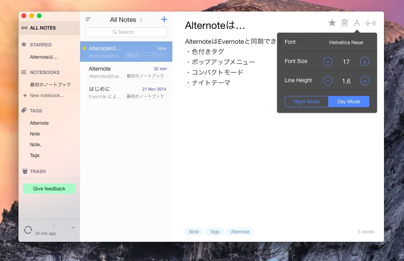Image resolution: width=404 pixels, height=261 pixels.
Task: Click the notebooks list icon in sidebar
Action: pyautogui.click(x=24, y=72)
